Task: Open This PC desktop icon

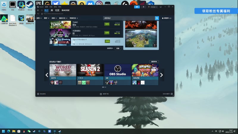Action: (x=12, y=6)
